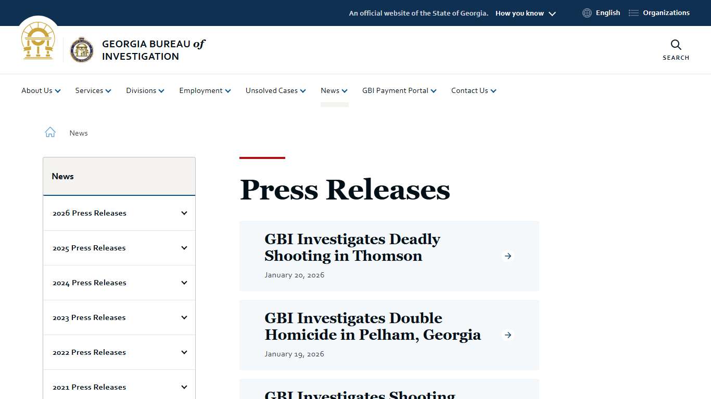Select English language option

click(x=607, y=12)
